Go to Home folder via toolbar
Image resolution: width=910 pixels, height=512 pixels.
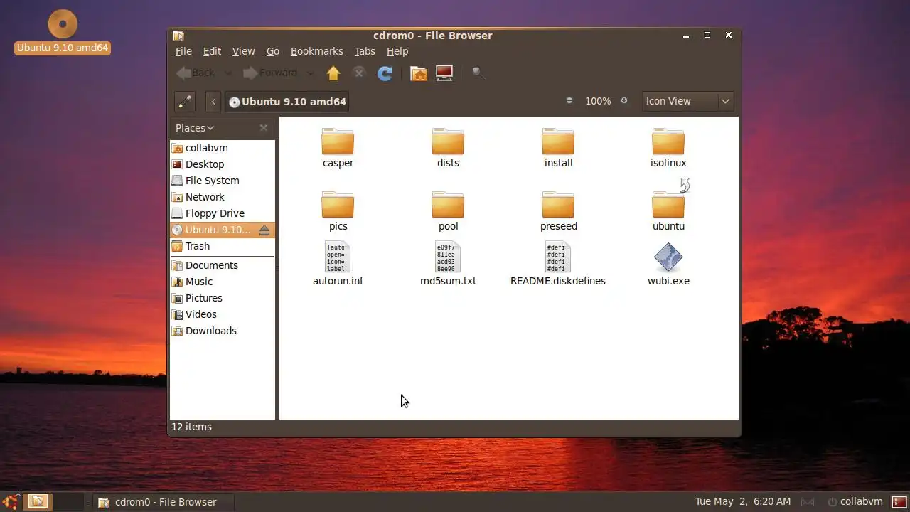coord(419,73)
